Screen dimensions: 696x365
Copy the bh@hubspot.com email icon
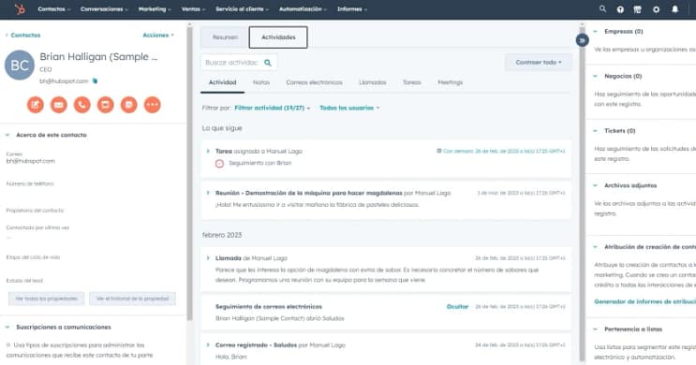coord(95,80)
